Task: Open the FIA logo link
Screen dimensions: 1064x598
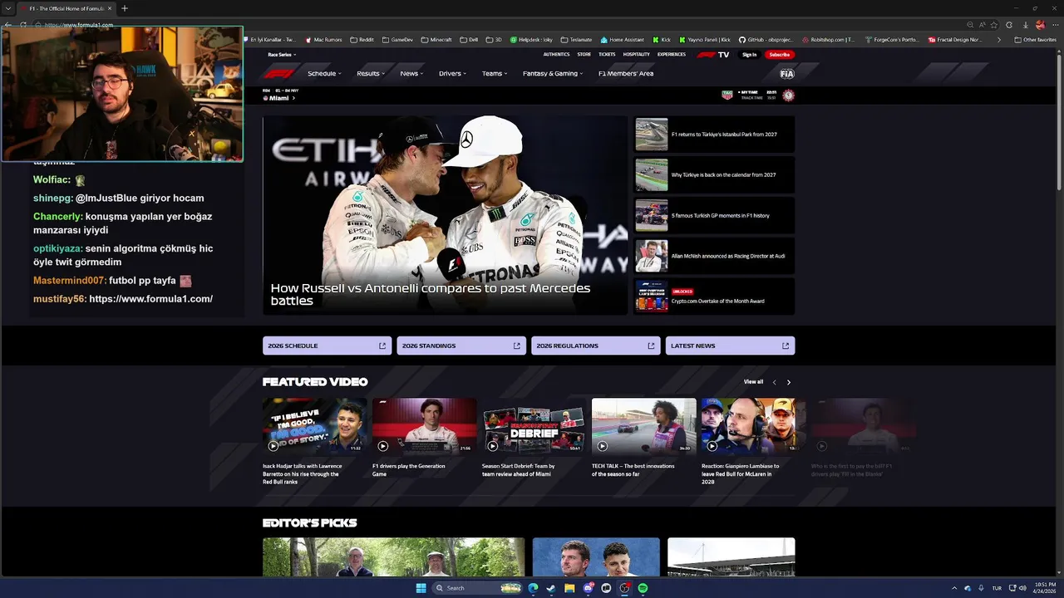Action: [786, 74]
